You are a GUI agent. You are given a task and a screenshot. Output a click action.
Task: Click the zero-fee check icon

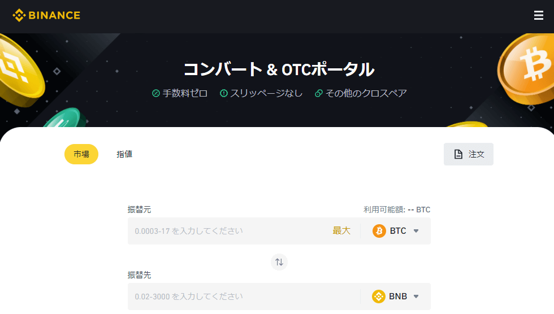(156, 93)
